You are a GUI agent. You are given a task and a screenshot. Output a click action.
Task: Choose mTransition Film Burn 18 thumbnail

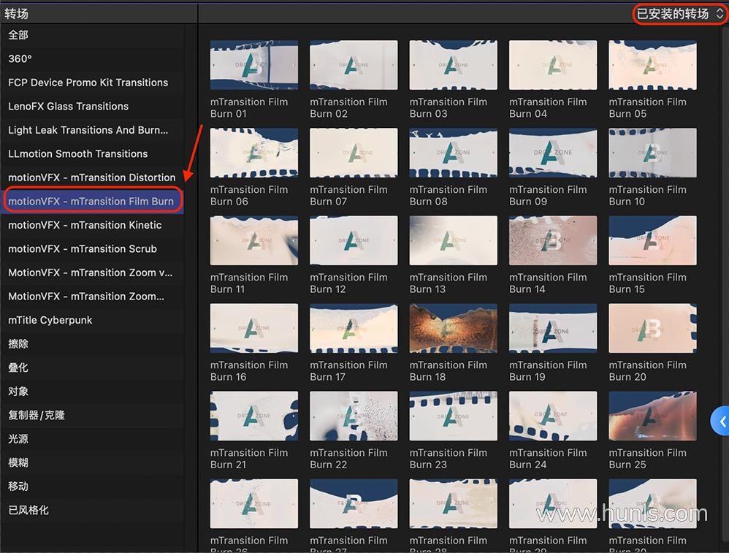(x=454, y=328)
